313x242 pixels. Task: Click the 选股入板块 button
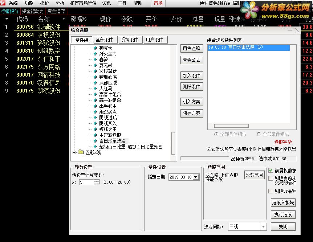point(283,203)
